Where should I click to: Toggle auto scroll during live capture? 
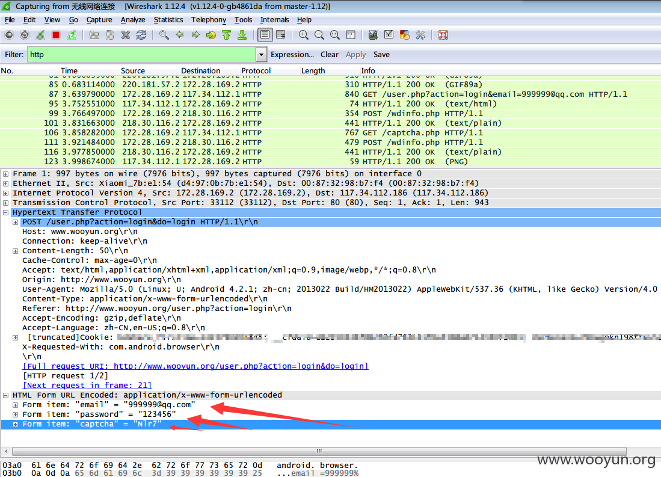pyautogui.click(x=281, y=35)
